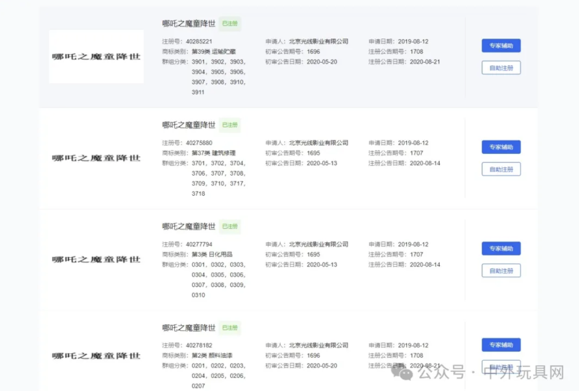Viewport: 579px width, 391px height.
Task: Click 自助注册 button for class 3 trademark
Action: [x=501, y=270]
